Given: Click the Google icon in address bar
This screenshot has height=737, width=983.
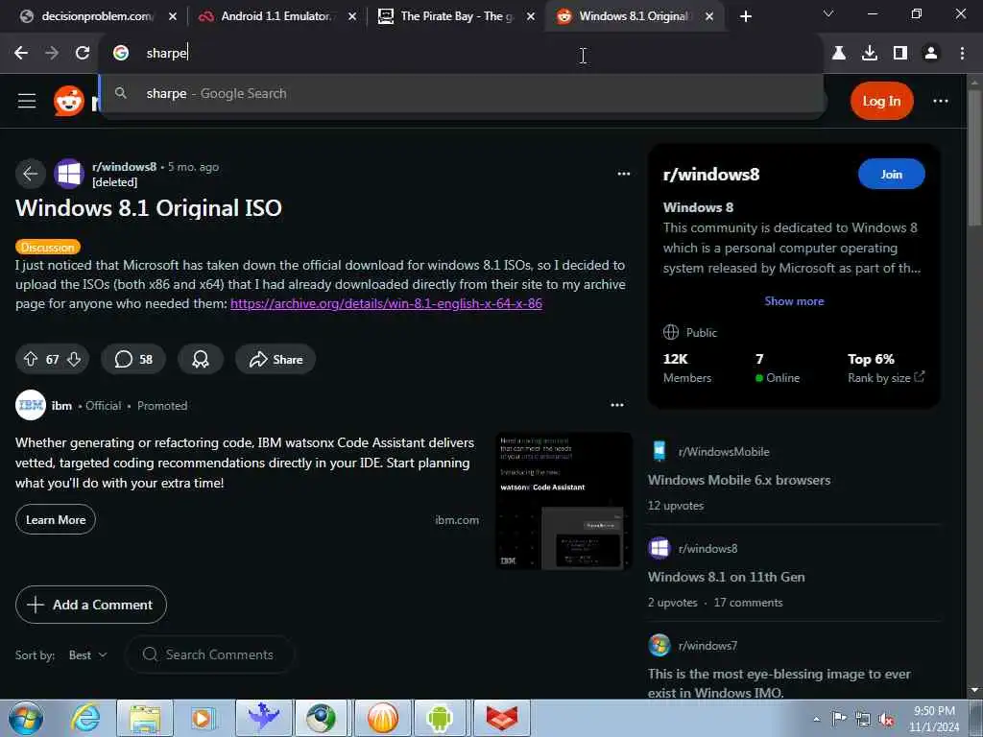Looking at the screenshot, I should 121,54.
